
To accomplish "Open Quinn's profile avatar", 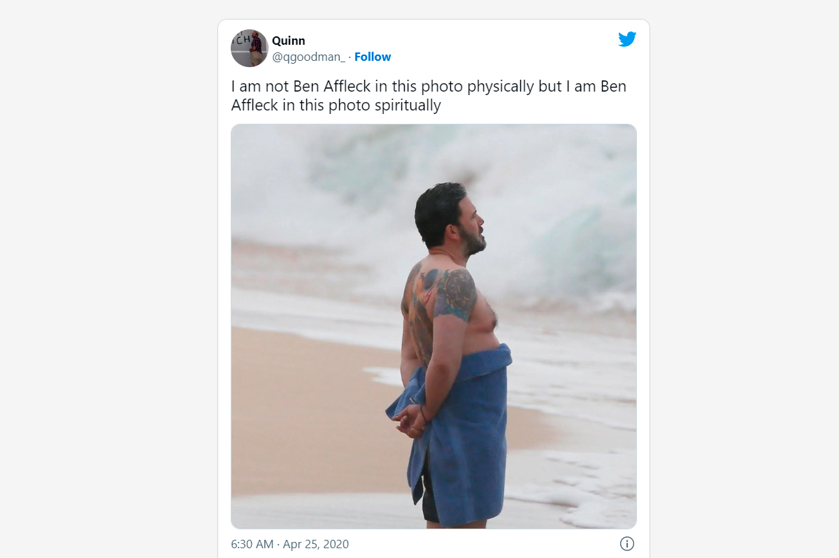I will pyautogui.click(x=250, y=48).
